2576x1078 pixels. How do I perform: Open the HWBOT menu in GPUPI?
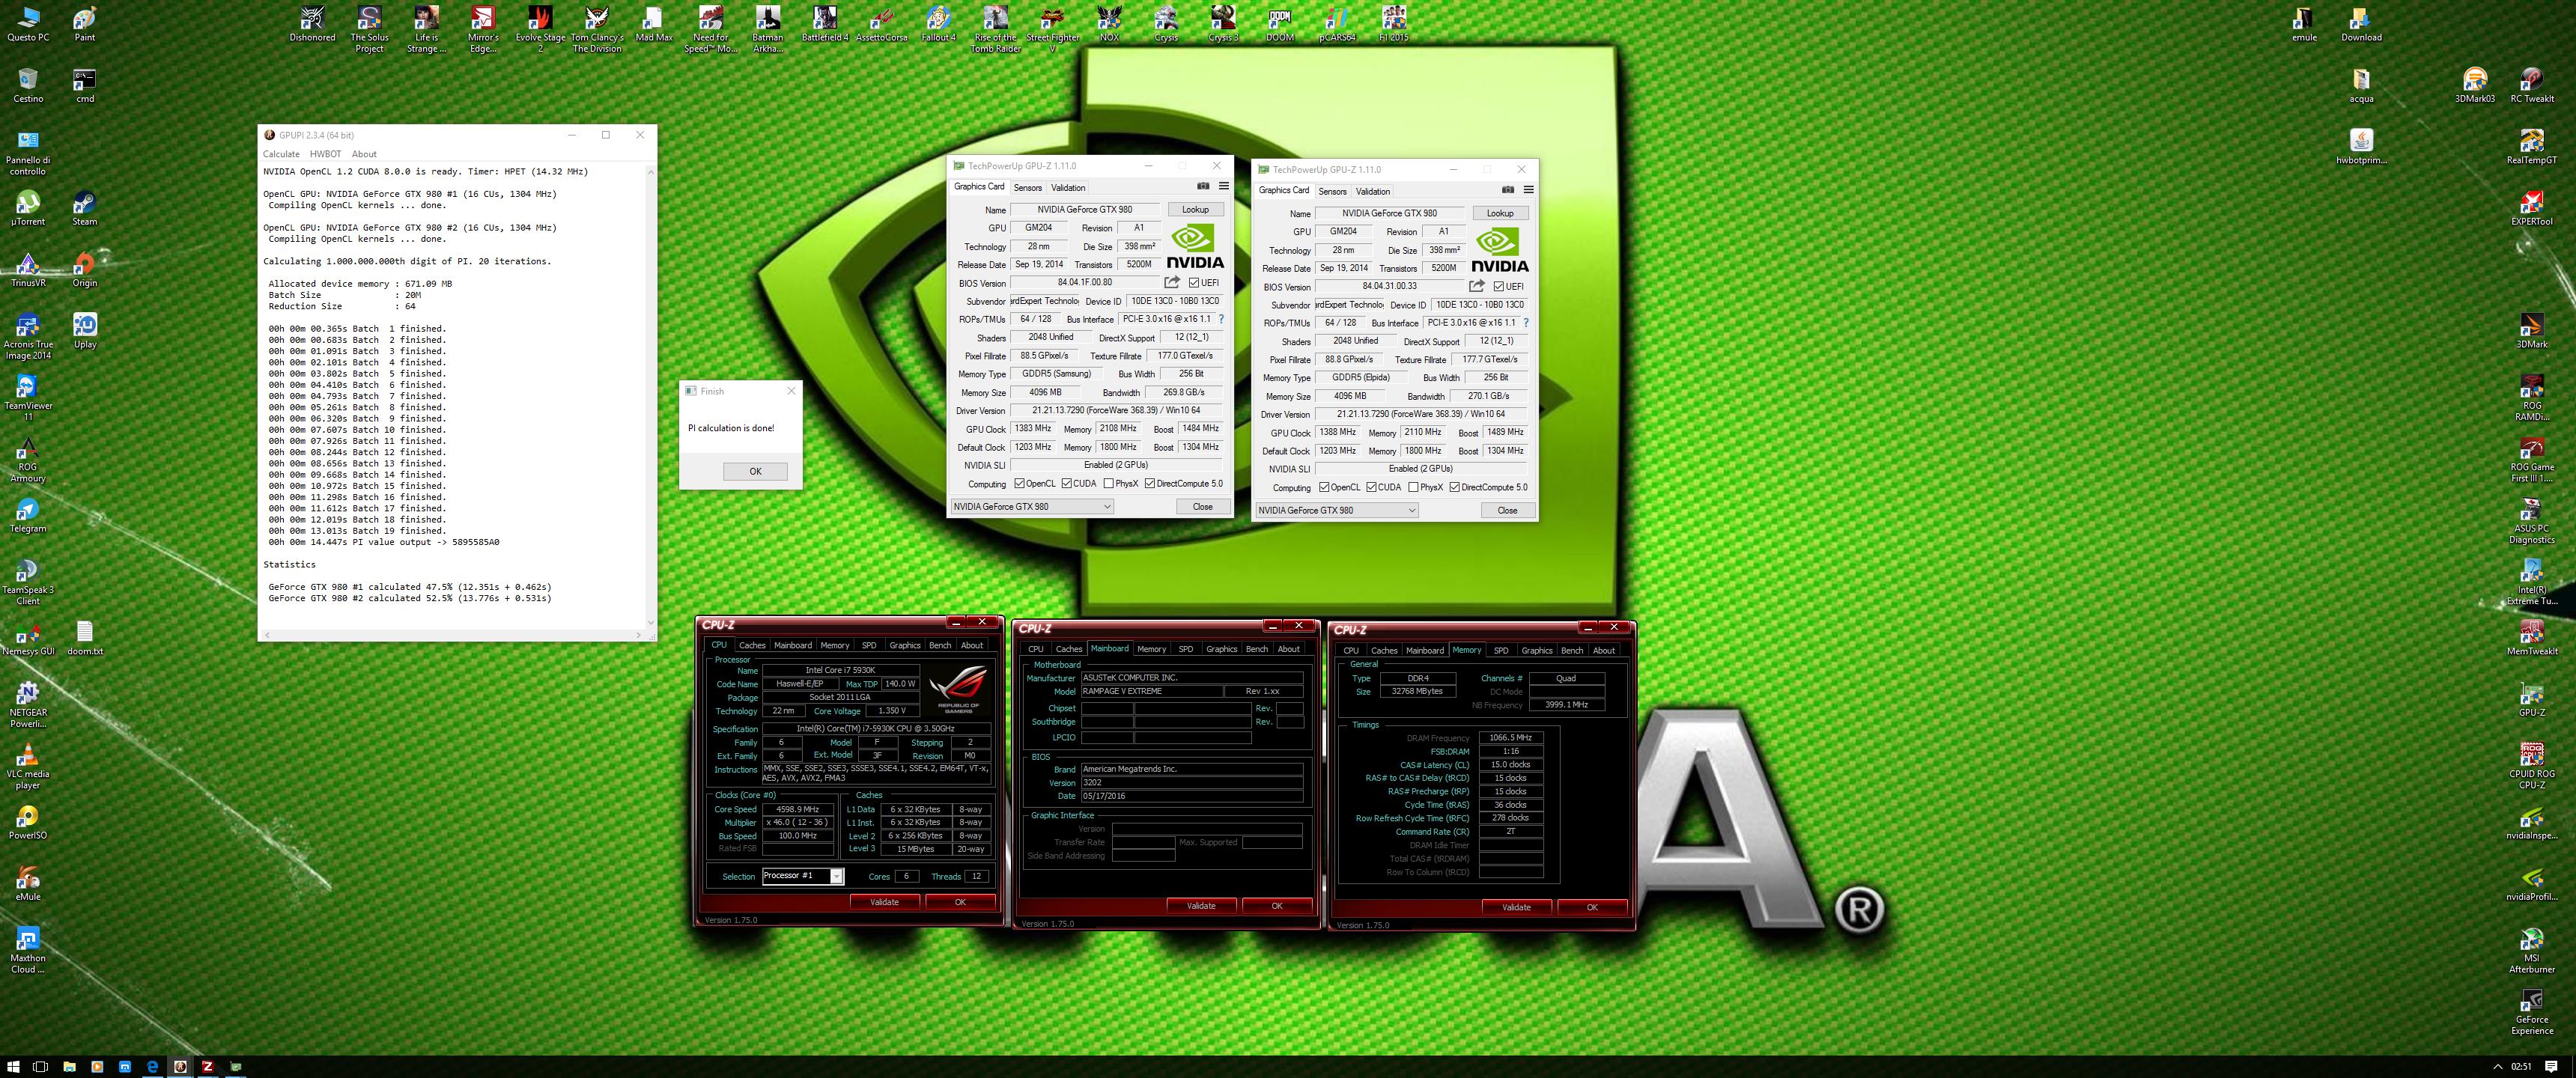coord(325,154)
